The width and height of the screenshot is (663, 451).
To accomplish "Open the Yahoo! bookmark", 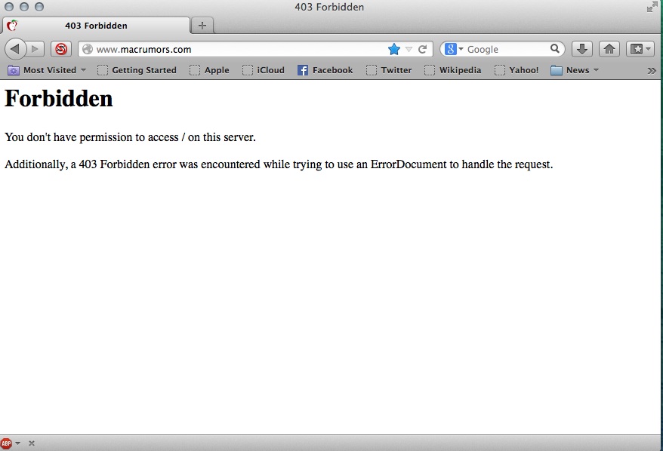I will [x=517, y=70].
